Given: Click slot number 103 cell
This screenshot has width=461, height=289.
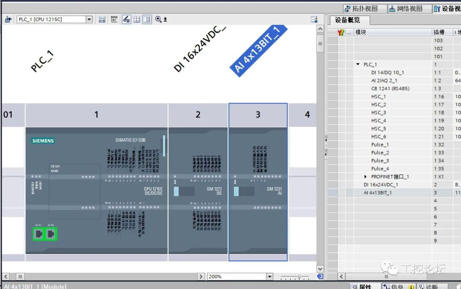Looking at the screenshot, I should click(442, 40).
